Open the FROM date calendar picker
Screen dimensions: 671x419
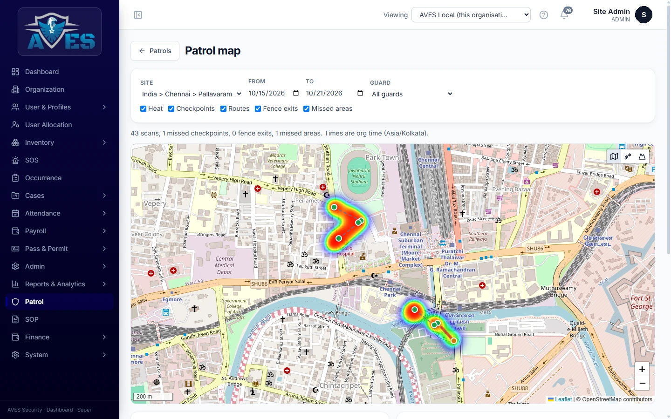click(x=296, y=93)
